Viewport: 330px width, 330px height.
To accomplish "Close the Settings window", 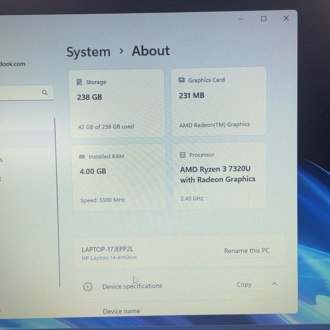I will [286, 18].
